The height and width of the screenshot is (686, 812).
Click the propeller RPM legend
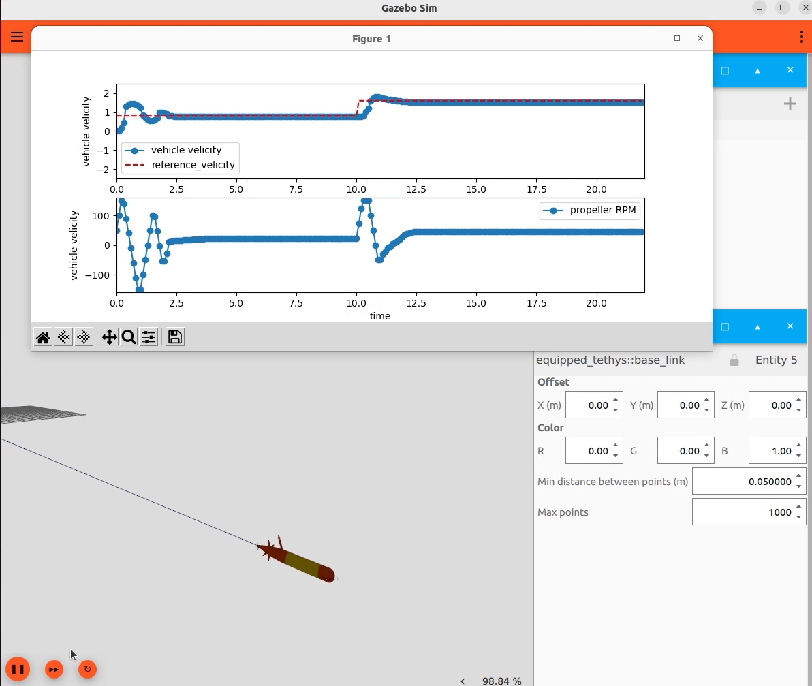point(589,211)
